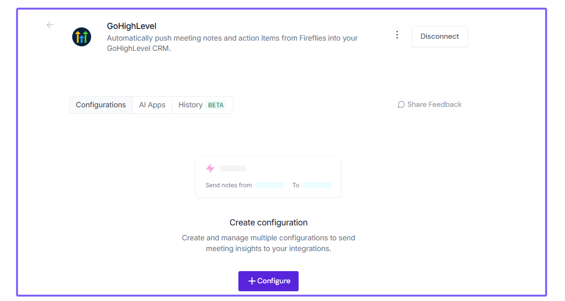The height and width of the screenshot is (301, 565).
Task: Click the 'Automatically push meeting notes' description
Action: click(x=232, y=43)
